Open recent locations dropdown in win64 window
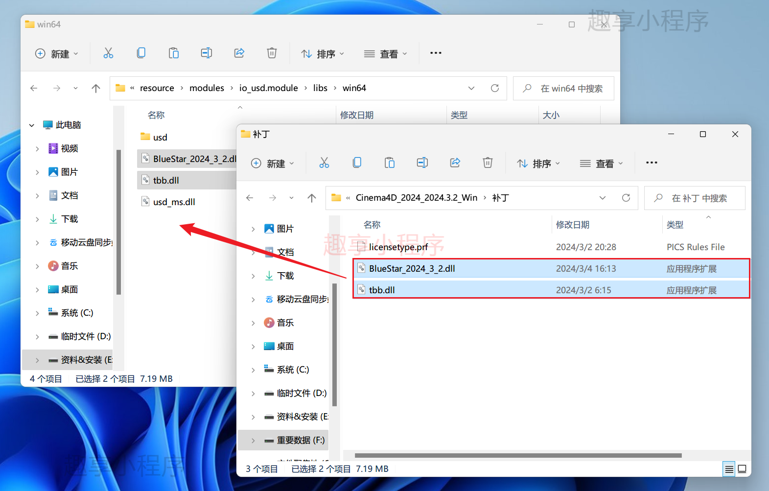The width and height of the screenshot is (769, 491). pos(75,88)
